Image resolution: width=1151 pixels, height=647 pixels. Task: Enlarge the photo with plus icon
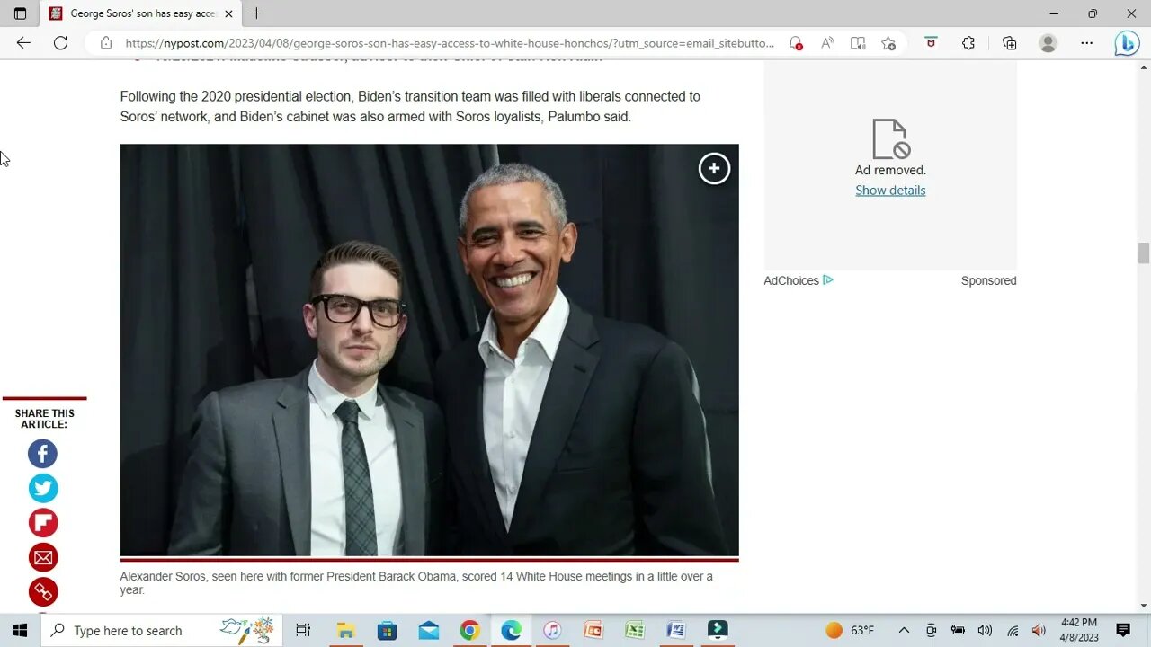pyautogui.click(x=714, y=168)
